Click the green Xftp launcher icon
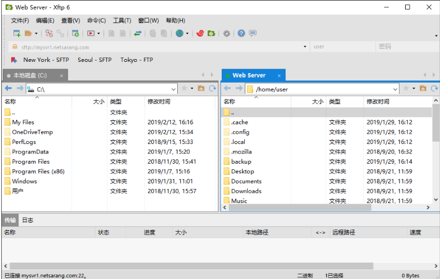This screenshot has width=440, height=279. (212, 33)
